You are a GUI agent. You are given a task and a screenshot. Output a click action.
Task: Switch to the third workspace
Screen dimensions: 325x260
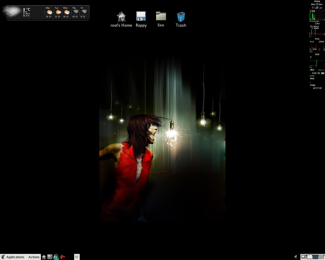pos(316,257)
